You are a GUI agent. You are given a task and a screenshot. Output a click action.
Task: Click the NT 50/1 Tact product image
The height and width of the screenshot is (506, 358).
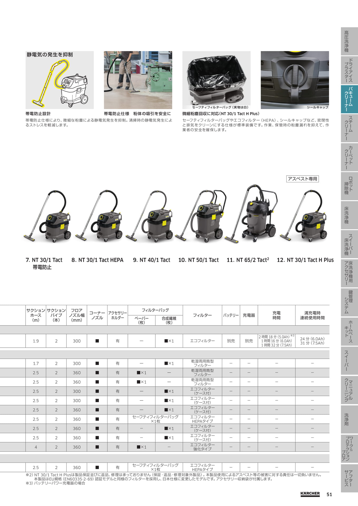coord(201,216)
